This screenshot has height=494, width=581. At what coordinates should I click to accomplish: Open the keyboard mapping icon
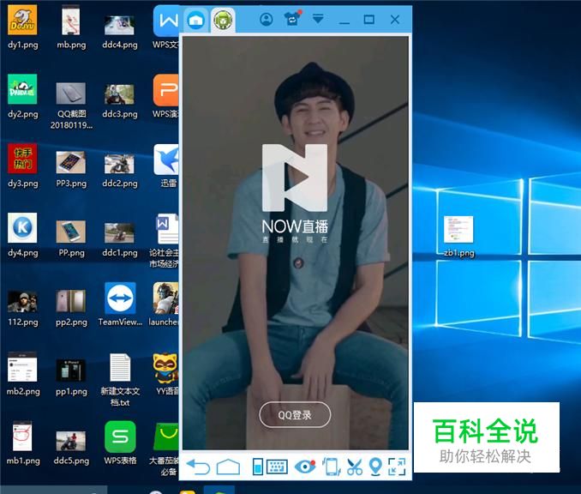coord(277,467)
